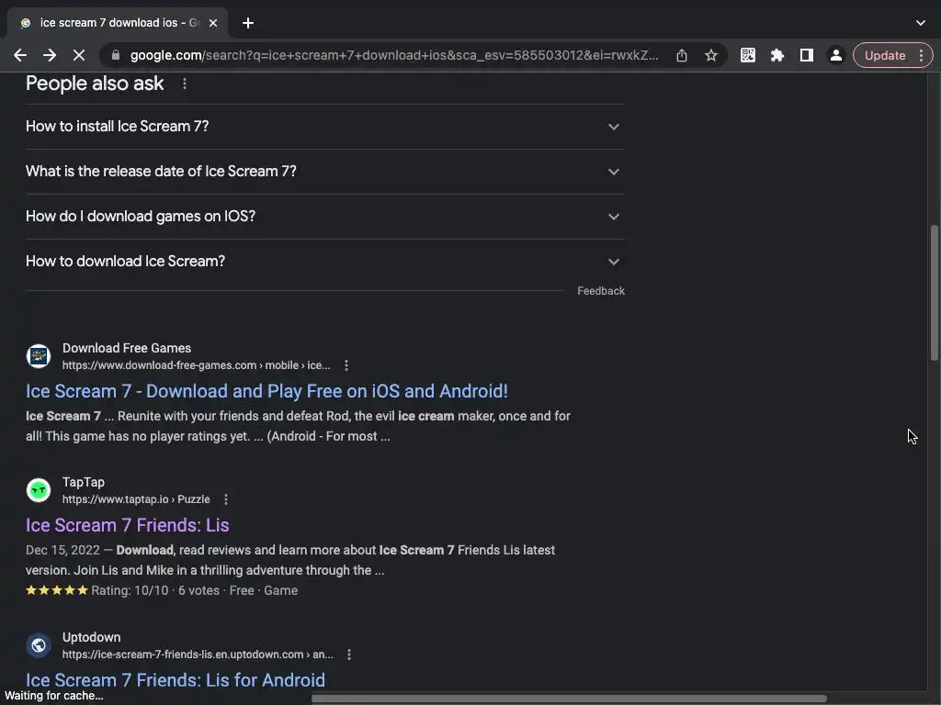Click the TapTap site name
The image size is (941, 705).
coord(84,483)
